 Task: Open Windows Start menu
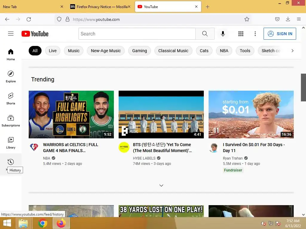[7, 223]
